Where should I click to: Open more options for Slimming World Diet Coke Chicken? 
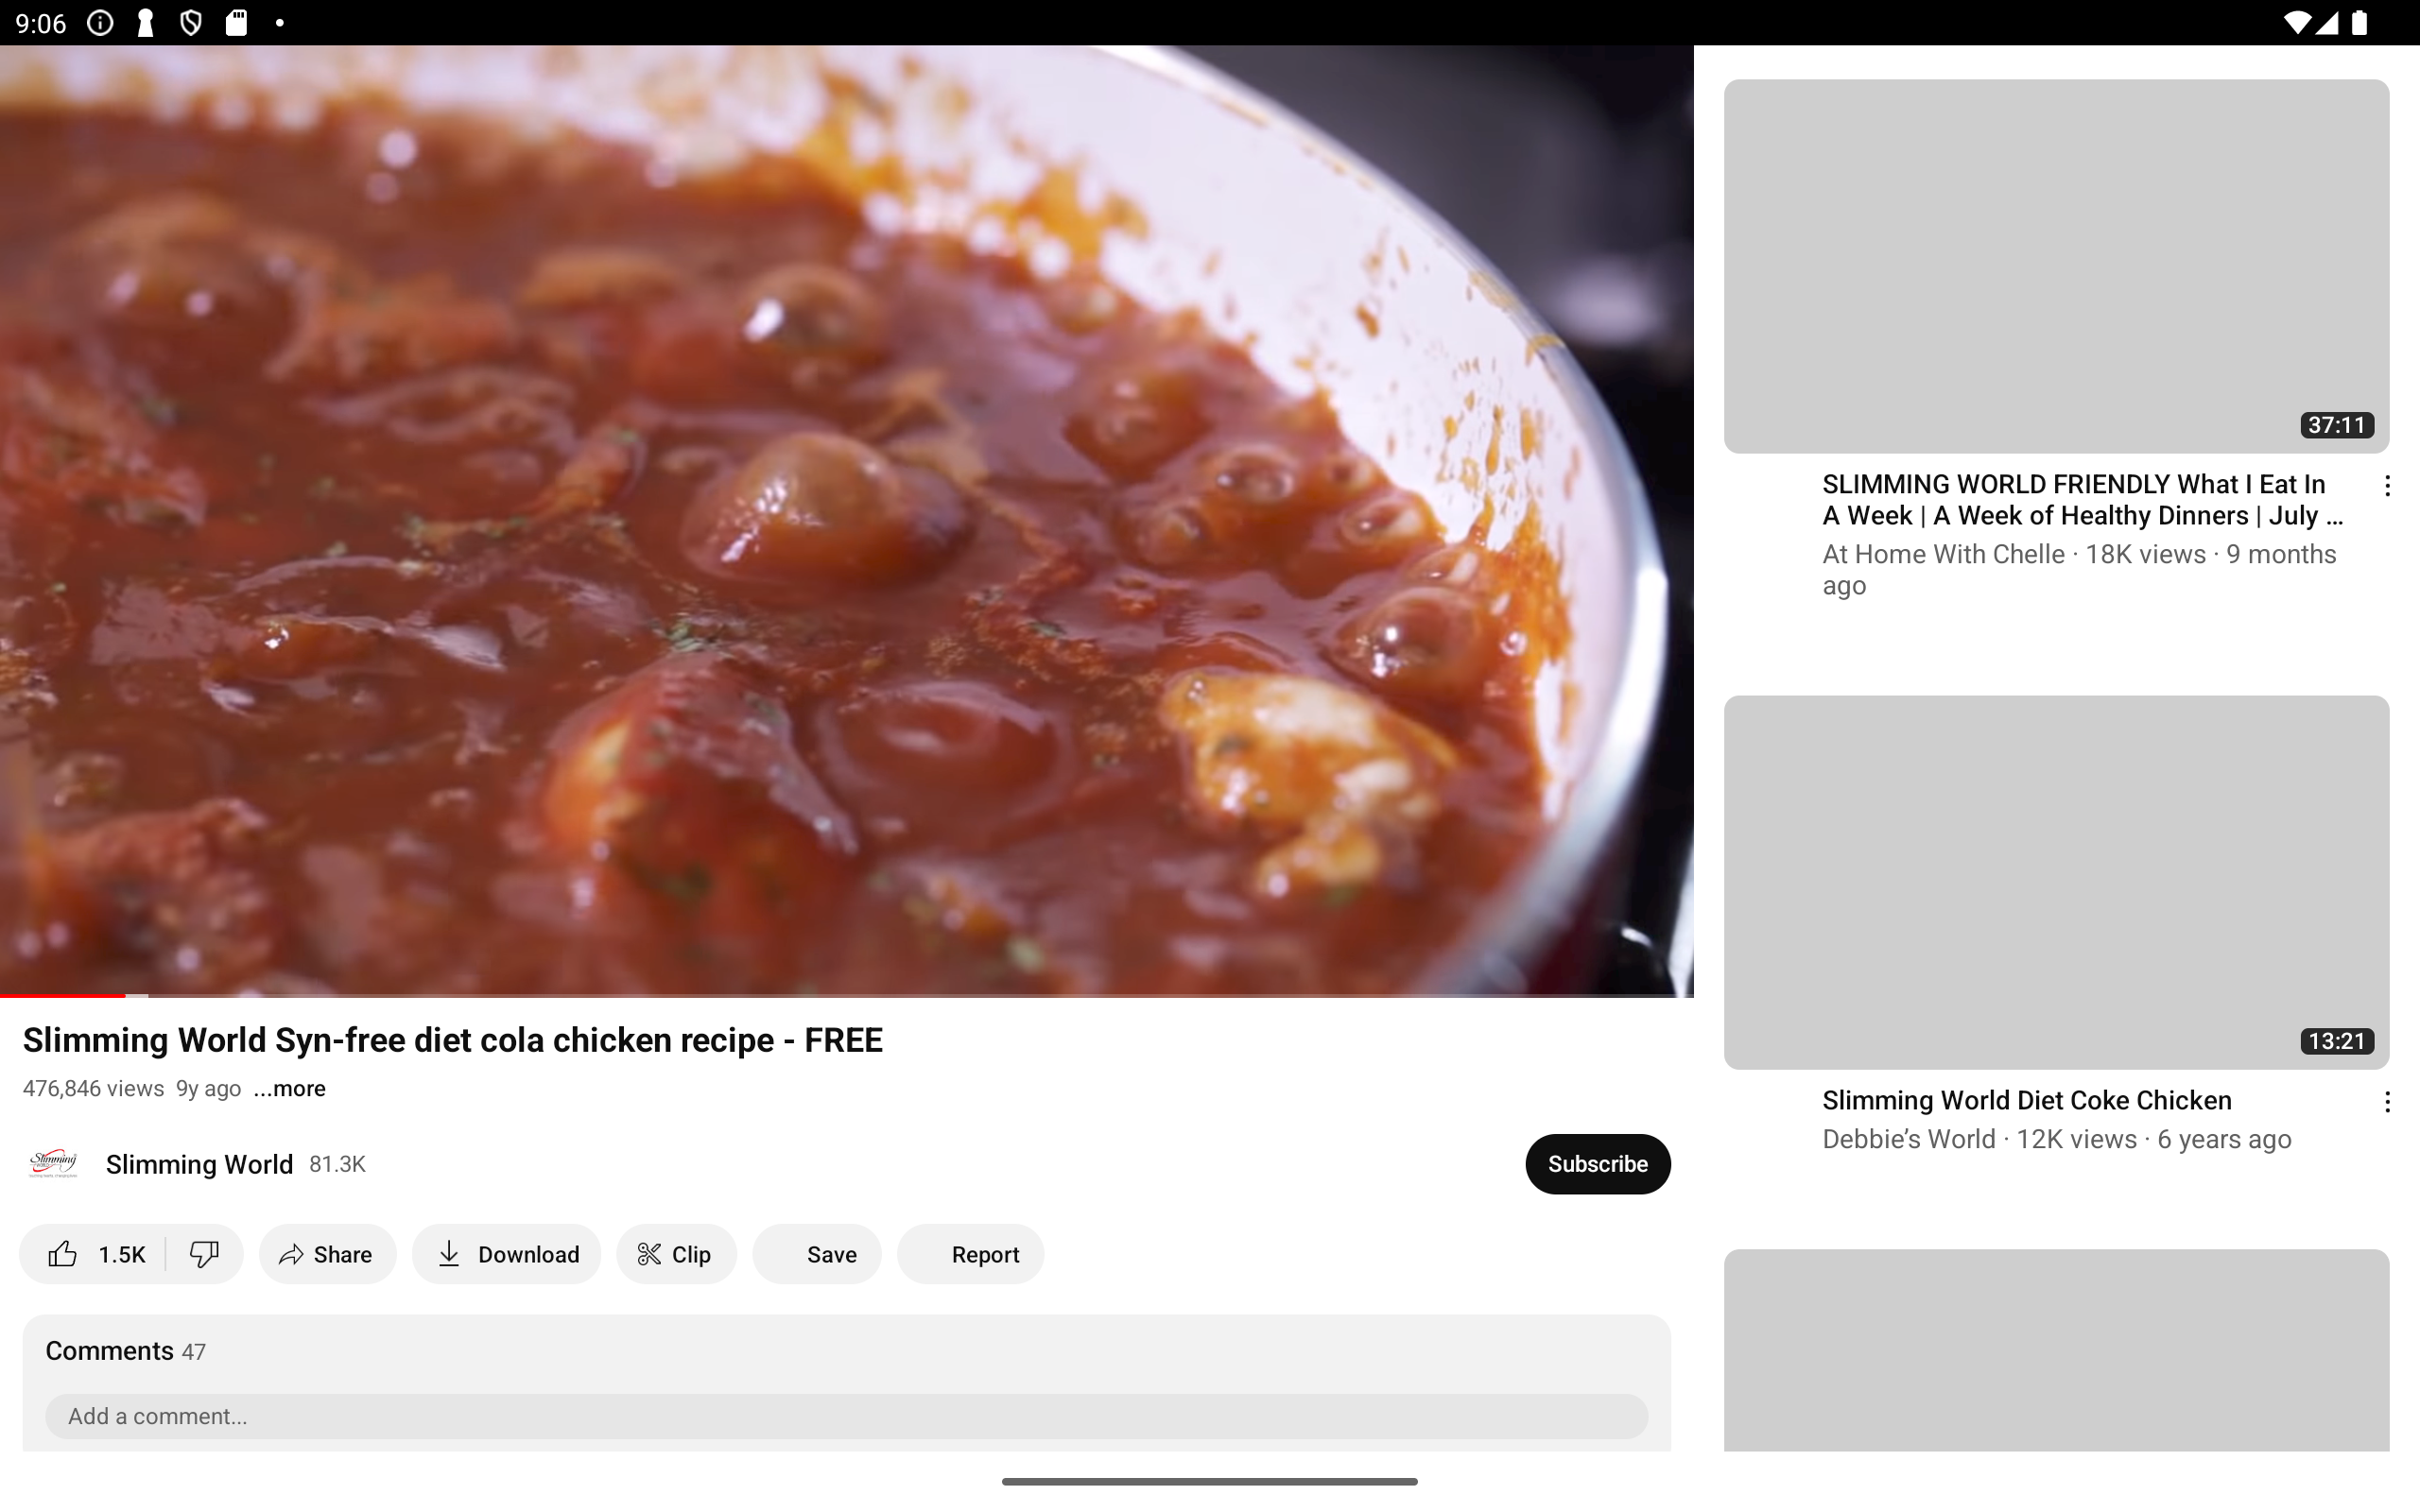coord(2387,1102)
